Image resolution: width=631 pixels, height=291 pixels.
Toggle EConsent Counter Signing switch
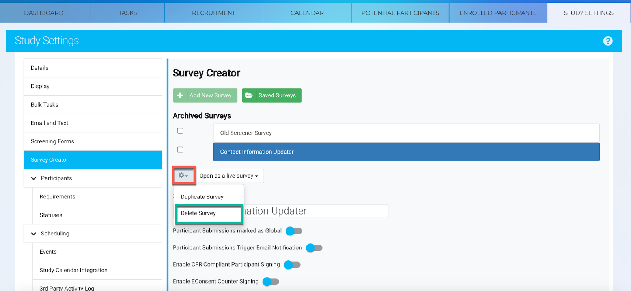(x=271, y=282)
